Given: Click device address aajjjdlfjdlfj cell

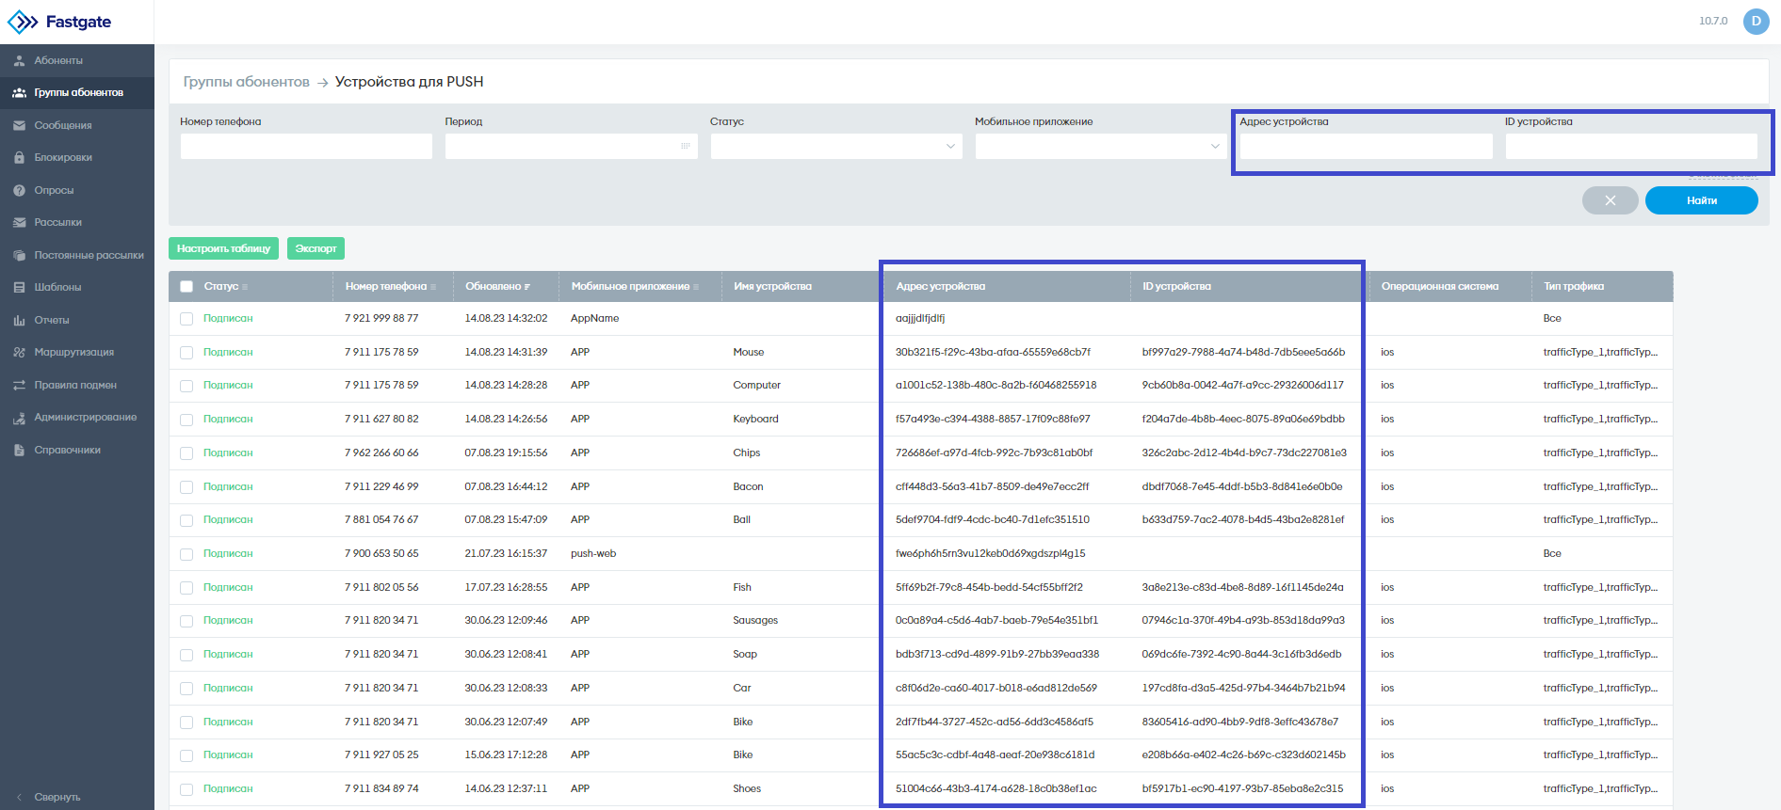Looking at the screenshot, I should point(920,319).
